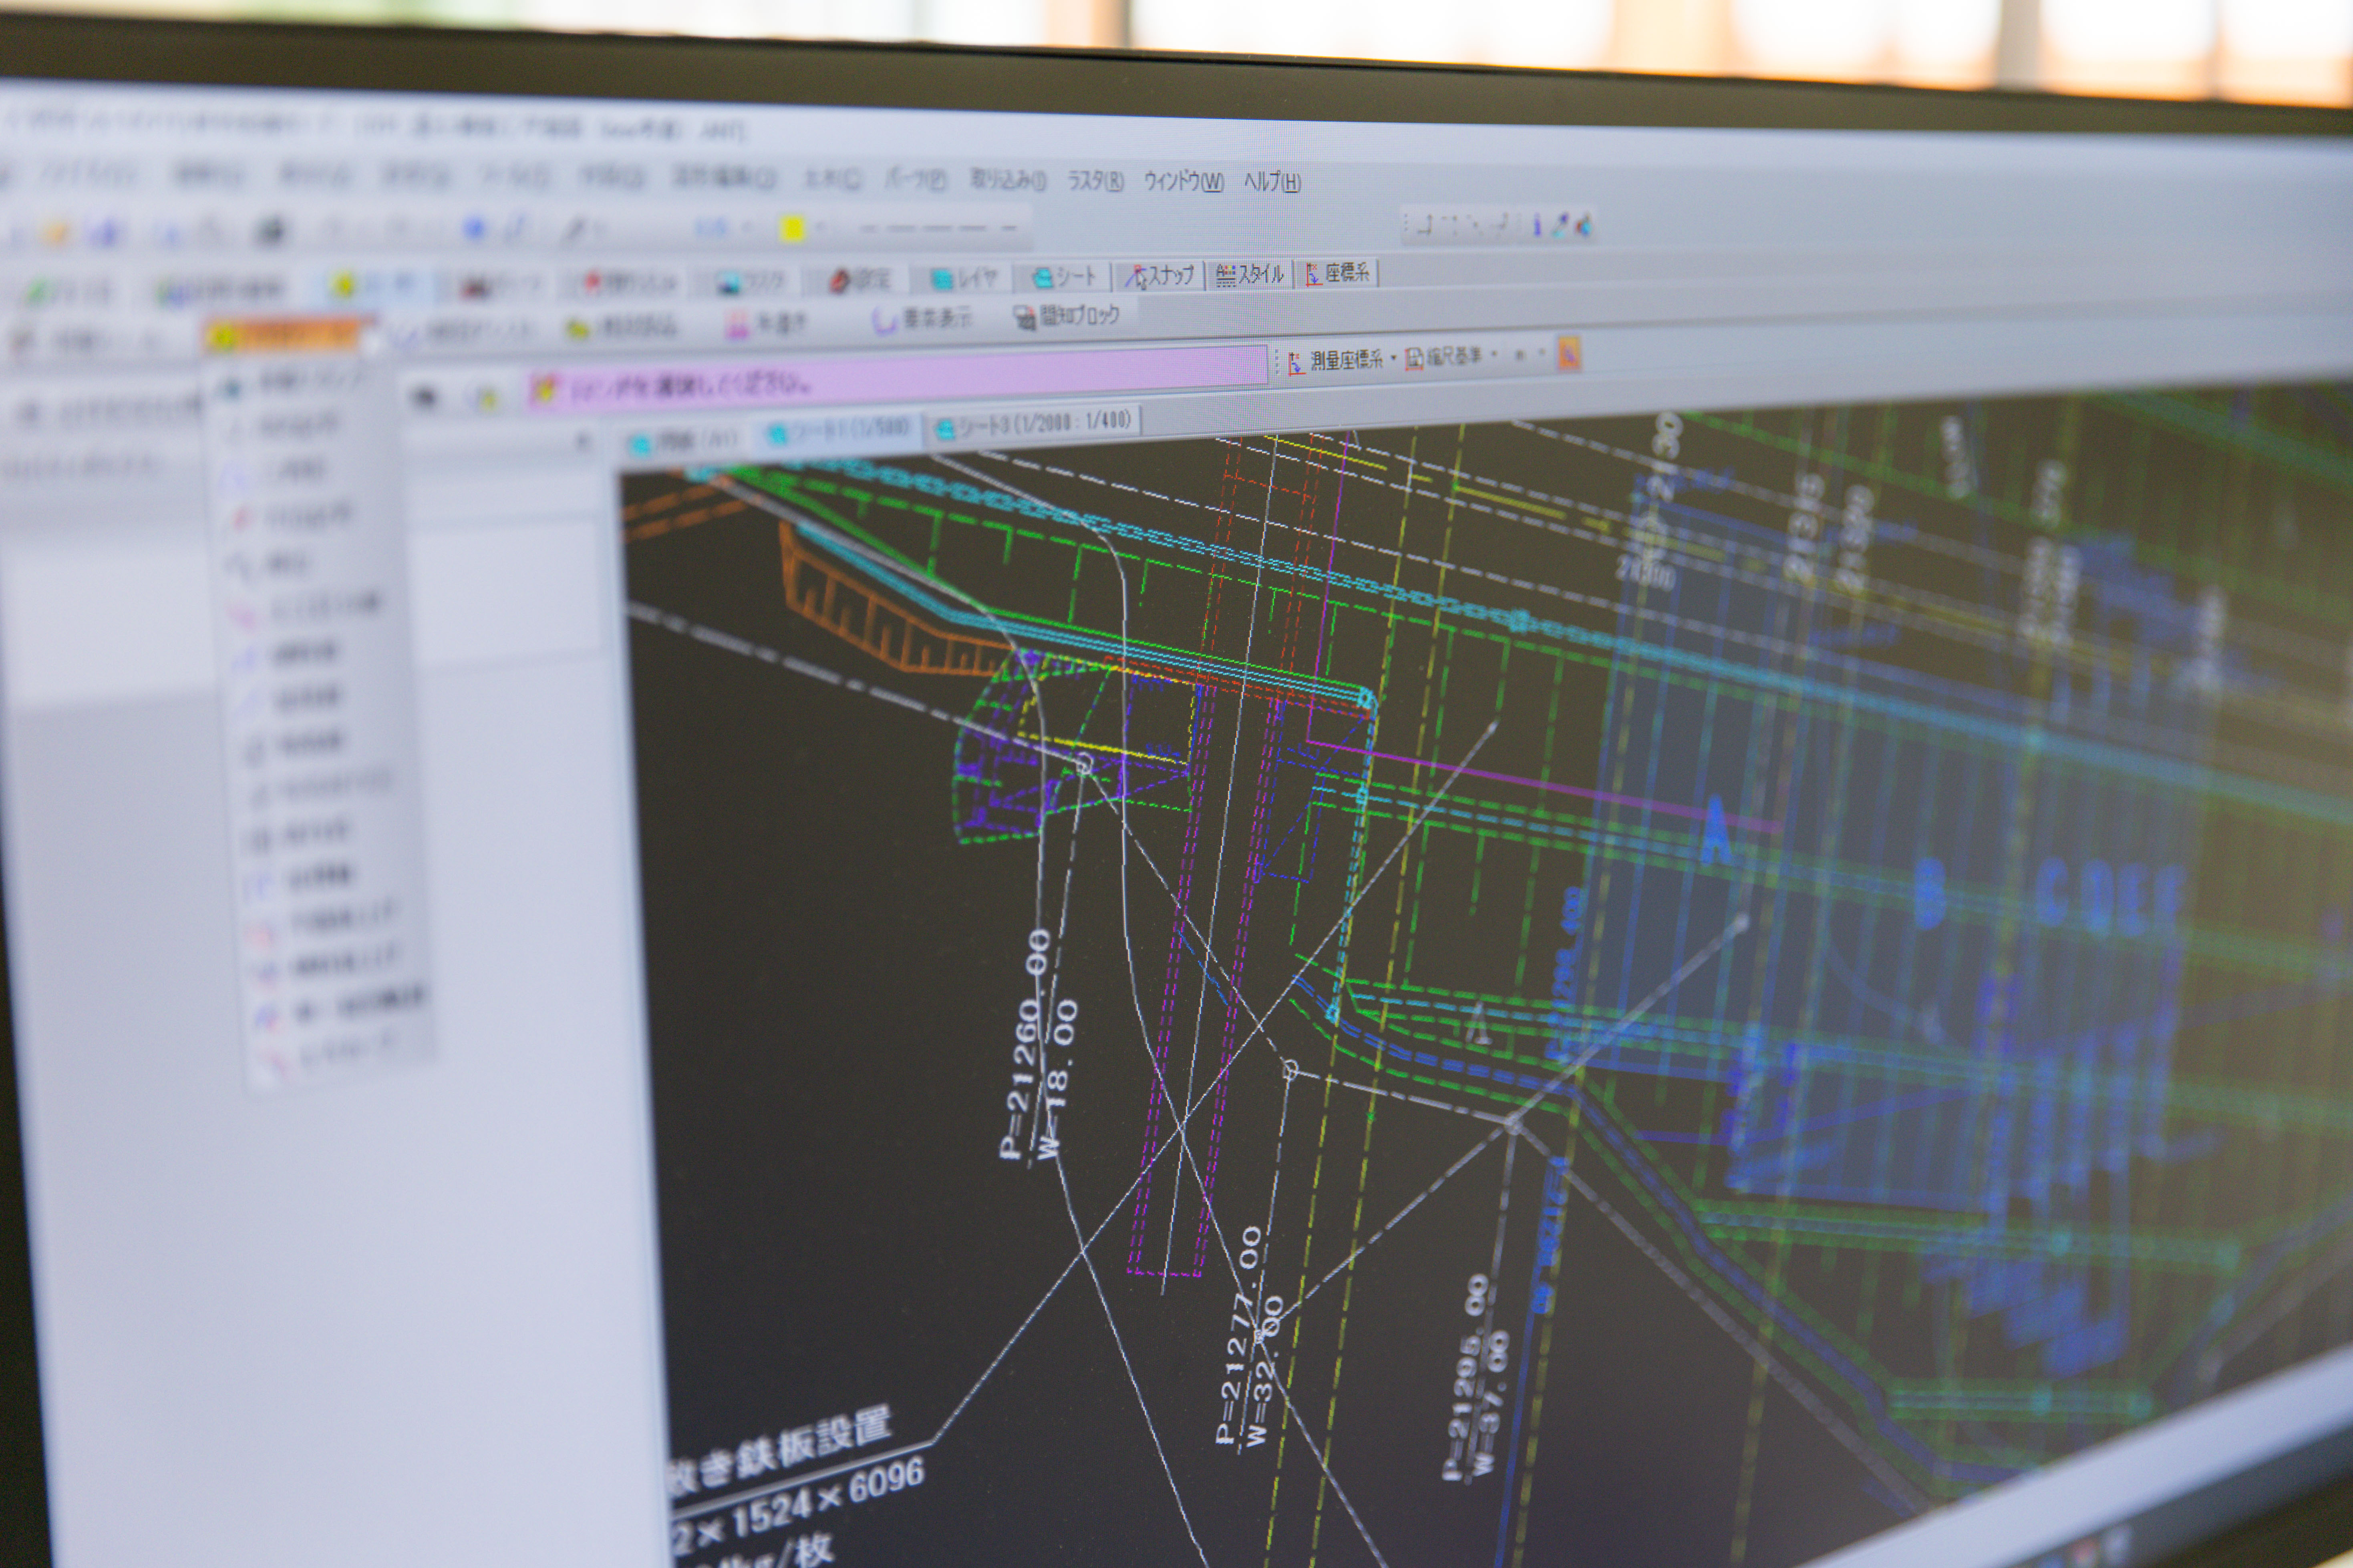2353x1568 pixels.
Task: Click the スナップ snap toolbar button
Action: (x=1159, y=275)
